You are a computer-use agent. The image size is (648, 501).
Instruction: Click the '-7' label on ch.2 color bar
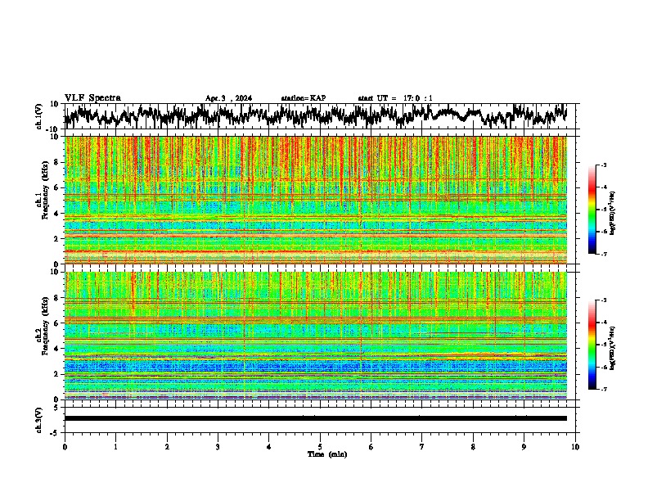click(x=603, y=389)
